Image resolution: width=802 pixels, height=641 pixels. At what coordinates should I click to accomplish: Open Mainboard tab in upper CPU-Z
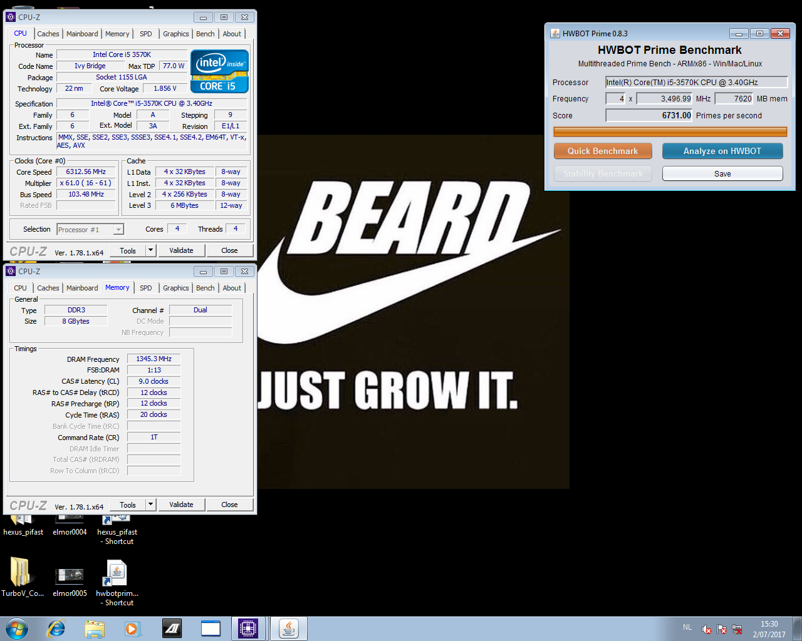coord(82,34)
